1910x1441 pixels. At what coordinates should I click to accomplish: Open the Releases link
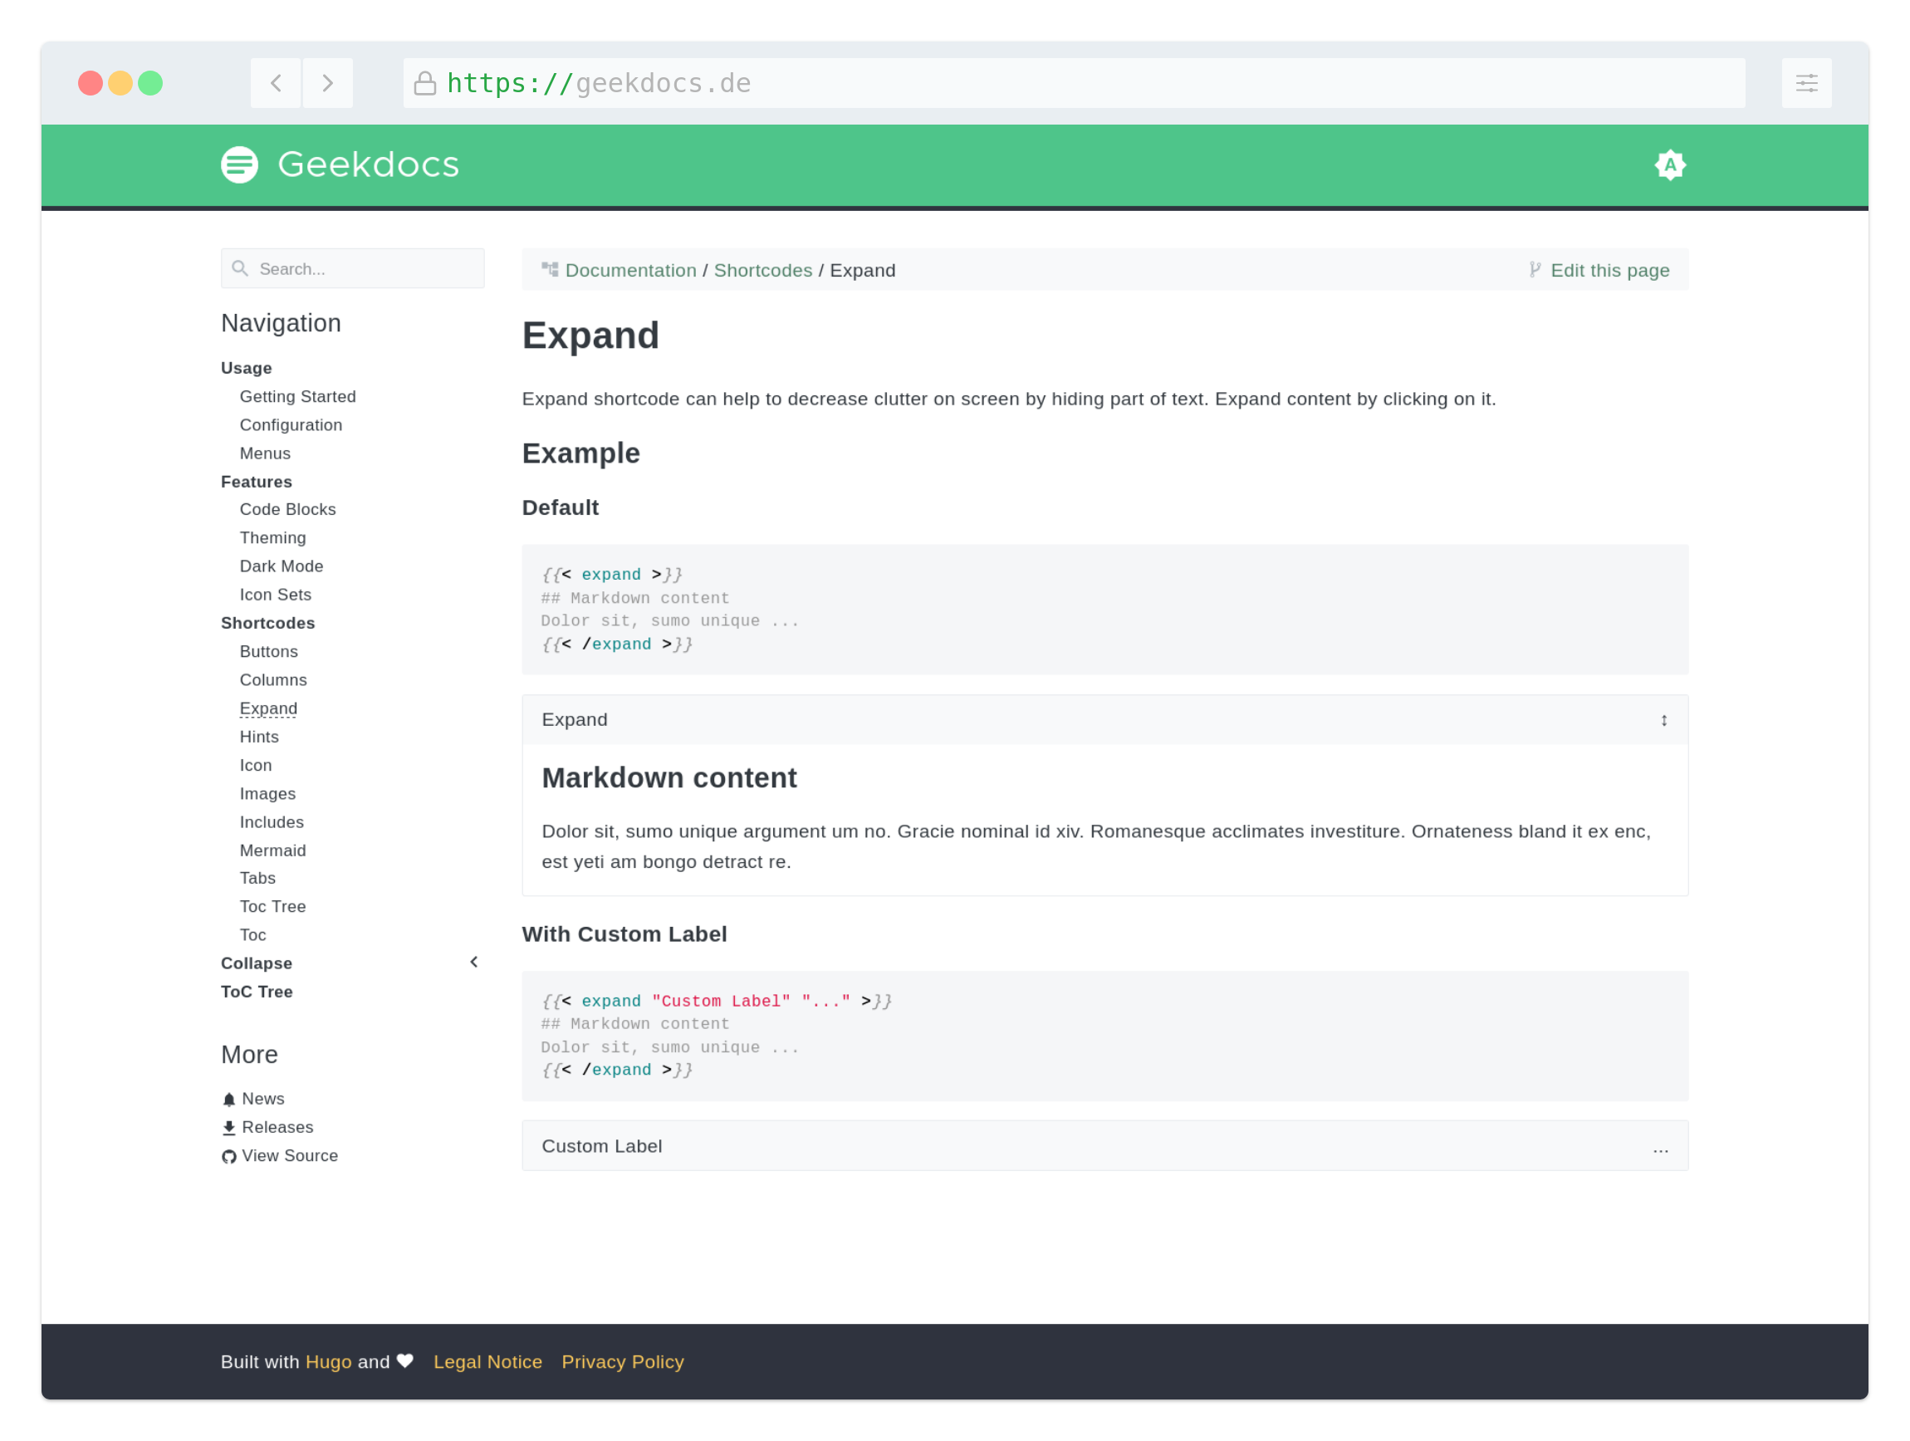point(277,1128)
